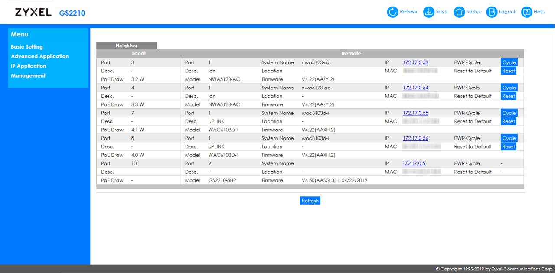This screenshot has width=555, height=273.
Task: Click UPLINK description for port 7
Action: pyautogui.click(x=216, y=121)
